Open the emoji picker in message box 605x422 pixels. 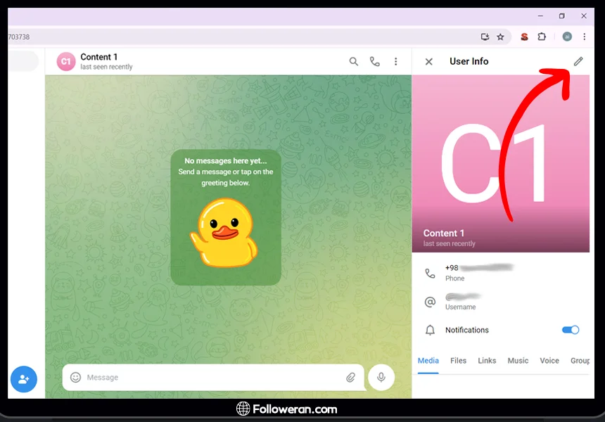pyautogui.click(x=76, y=378)
